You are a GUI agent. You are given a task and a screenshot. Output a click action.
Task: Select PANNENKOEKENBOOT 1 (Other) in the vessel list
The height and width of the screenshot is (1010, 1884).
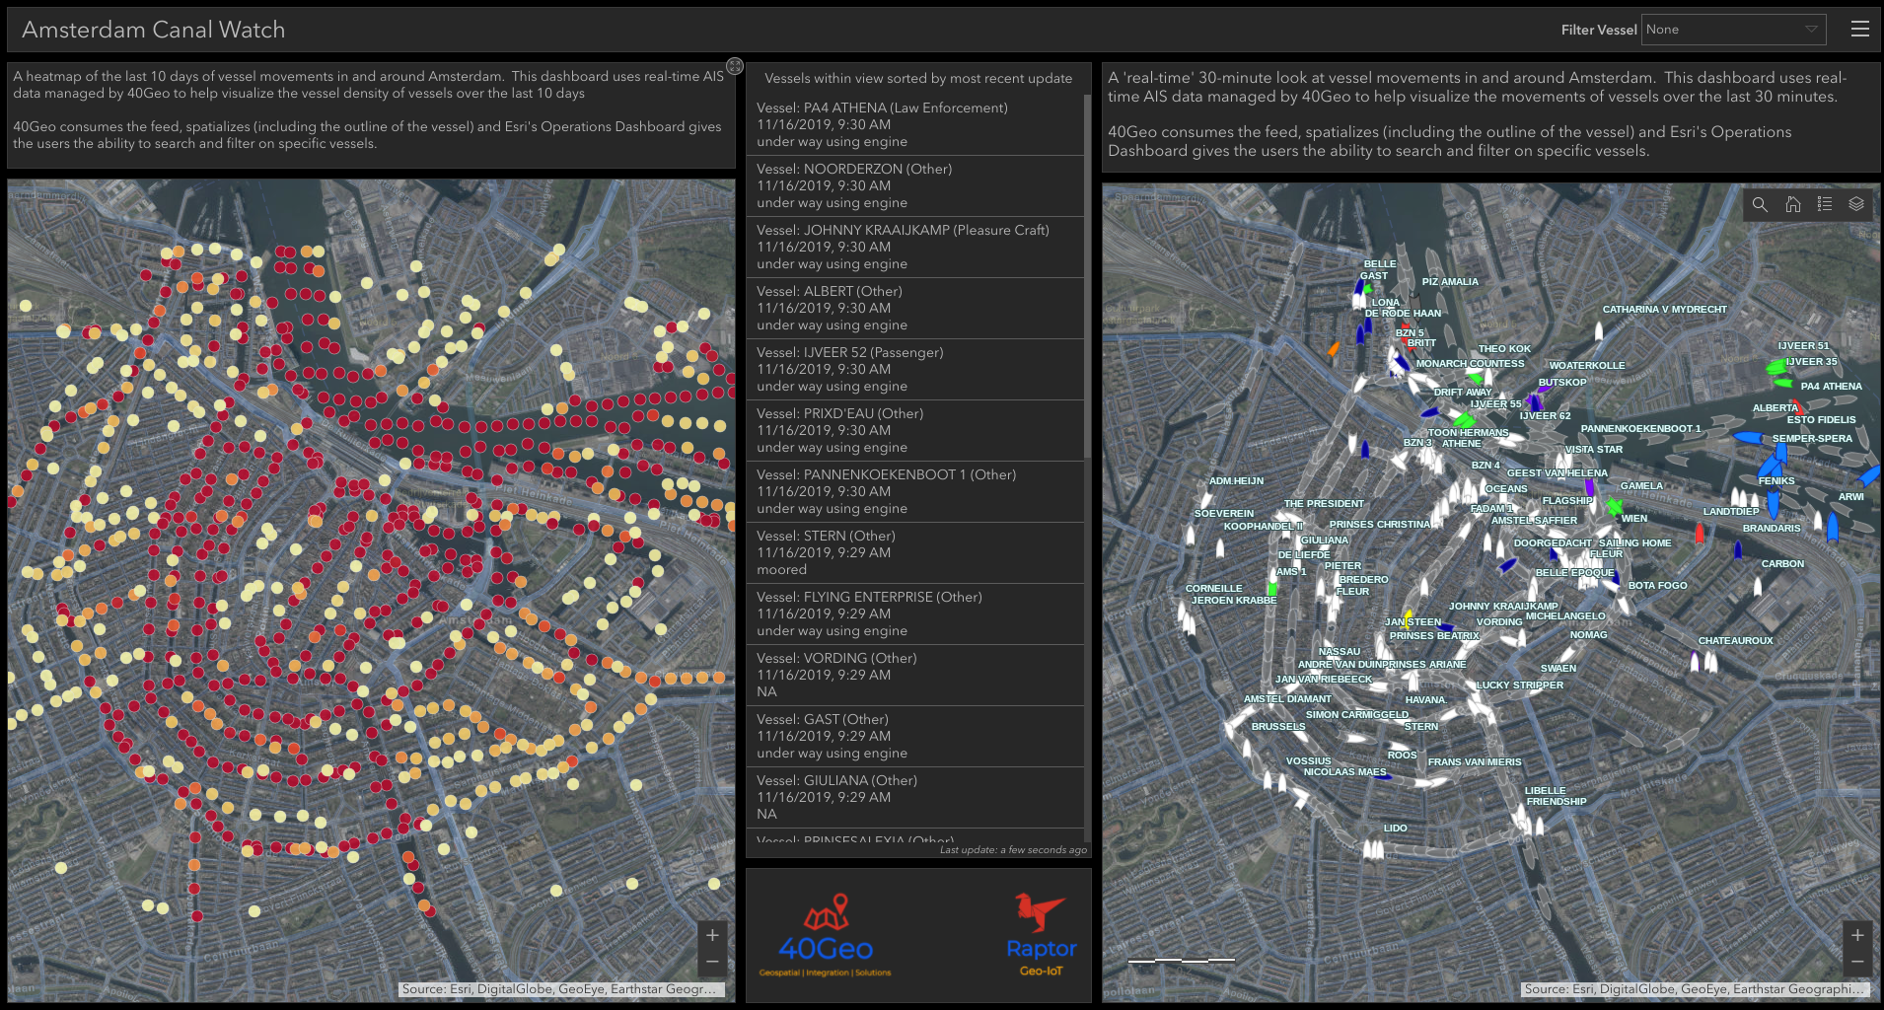click(x=915, y=492)
